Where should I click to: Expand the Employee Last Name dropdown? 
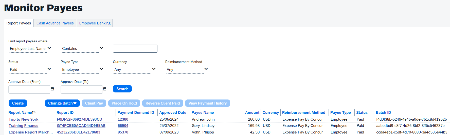click(30, 49)
